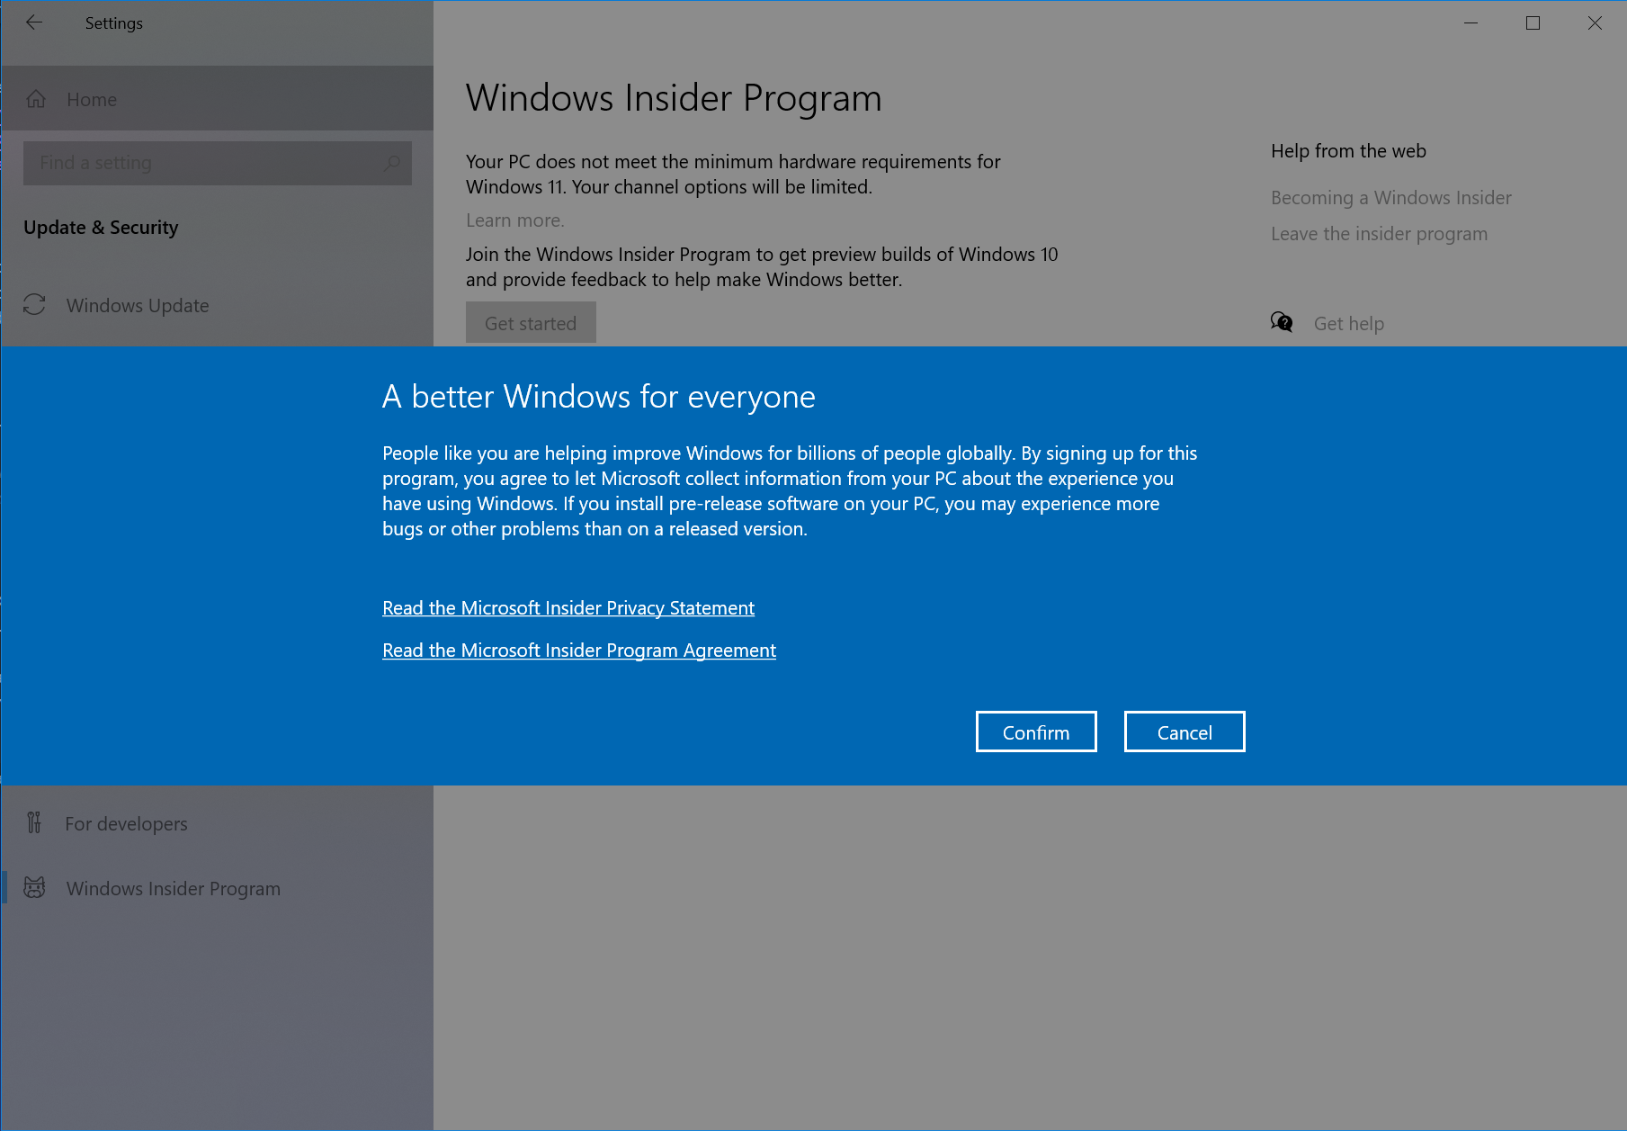Image resolution: width=1627 pixels, height=1131 pixels.
Task: Open Becoming a Windows Insider link
Action: click(1390, 198)
